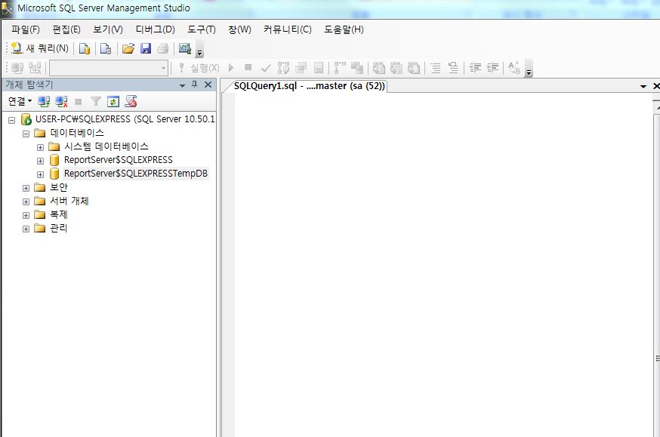Screen dimensions: 660x437
Task: Click the Stop icon in Object Explorer
Action: 79,101
